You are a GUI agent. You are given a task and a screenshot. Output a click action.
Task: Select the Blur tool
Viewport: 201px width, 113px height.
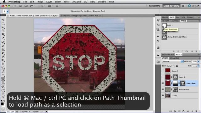tap(3, 64)
